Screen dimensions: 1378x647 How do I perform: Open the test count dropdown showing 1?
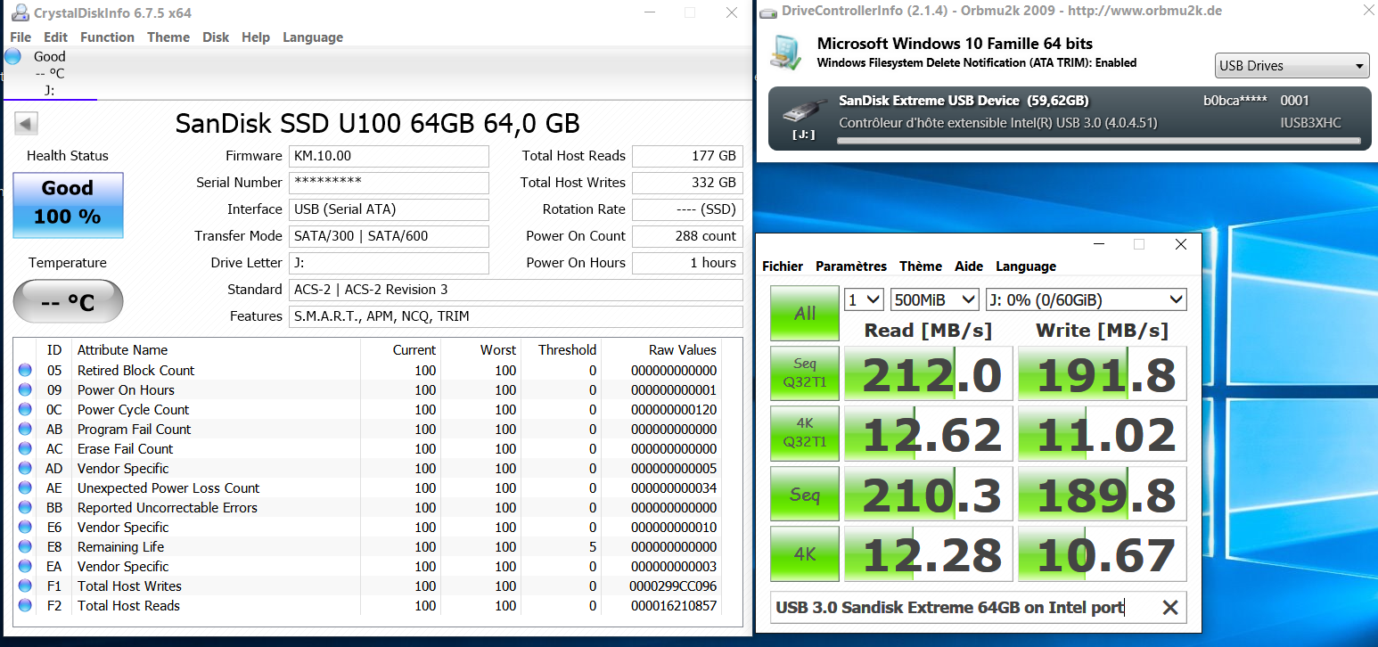coord(864,299)
